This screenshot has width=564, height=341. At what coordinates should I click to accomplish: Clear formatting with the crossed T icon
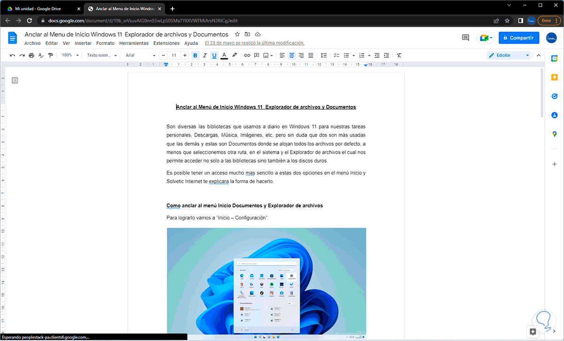coord(399,55)
